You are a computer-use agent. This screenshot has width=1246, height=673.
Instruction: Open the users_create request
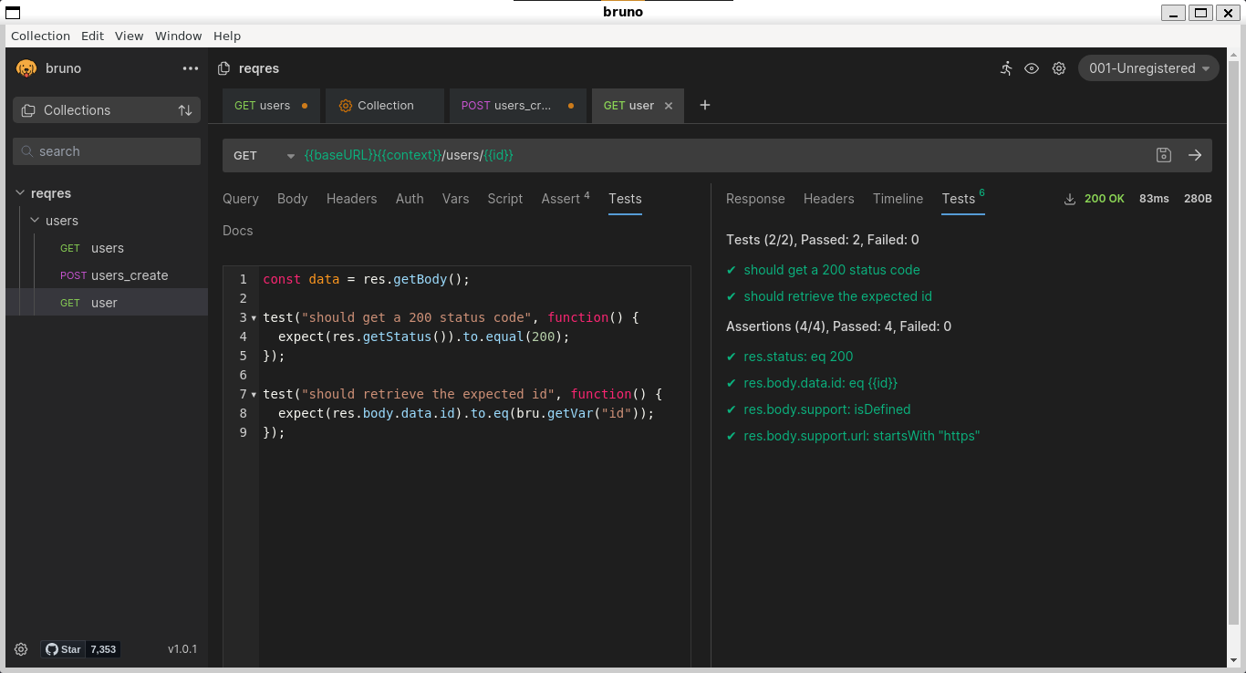coord(129,274)
